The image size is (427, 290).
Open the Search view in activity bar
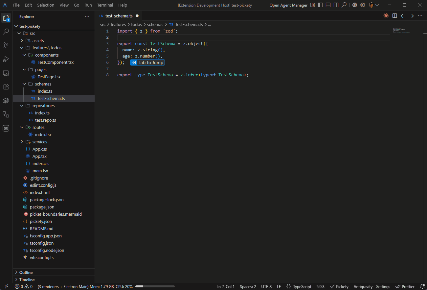[x=6, y=32]
